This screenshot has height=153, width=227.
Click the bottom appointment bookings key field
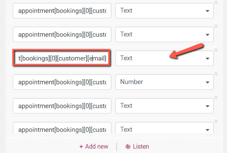62,128
